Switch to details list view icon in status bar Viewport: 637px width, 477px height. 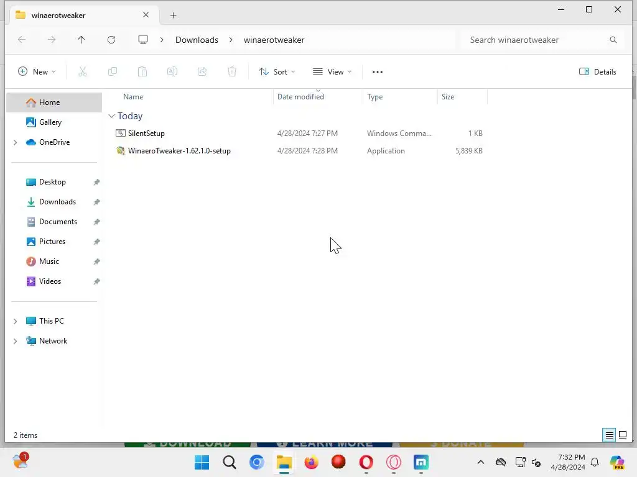(610, 435)
